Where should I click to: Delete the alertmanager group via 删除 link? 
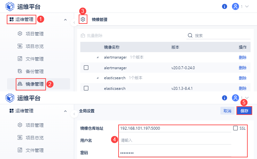pyautogui.click(x=243, y=57)
